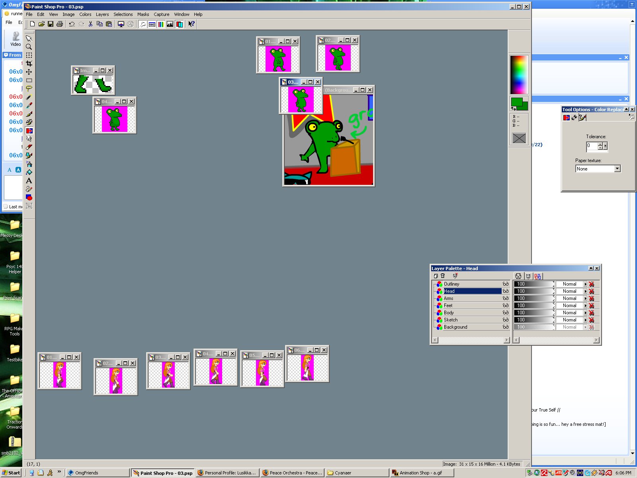The height and width of the screenshot is (478, 637).
Task: Open the Paper texture dropdown
Action: coord(617,169)
